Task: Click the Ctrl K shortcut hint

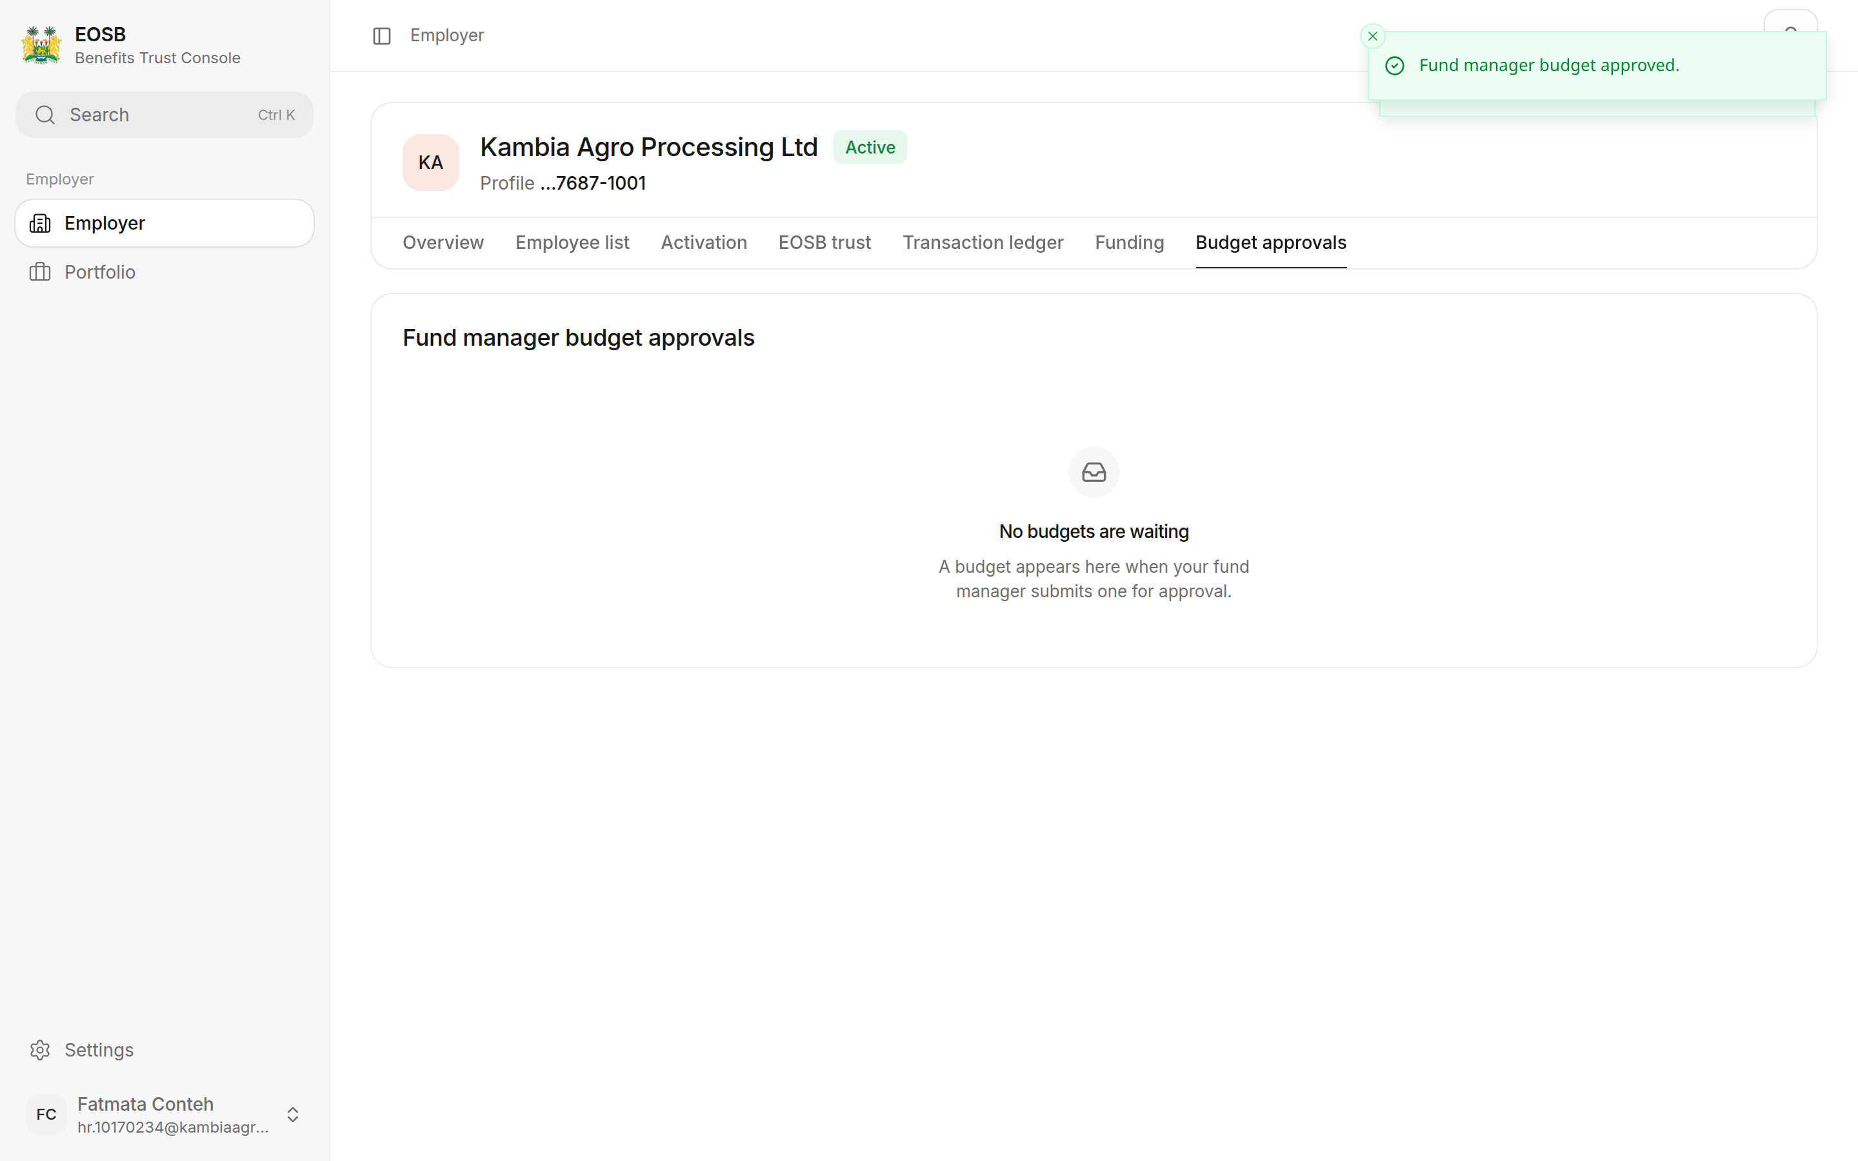Action: click(x=276, y=115)
